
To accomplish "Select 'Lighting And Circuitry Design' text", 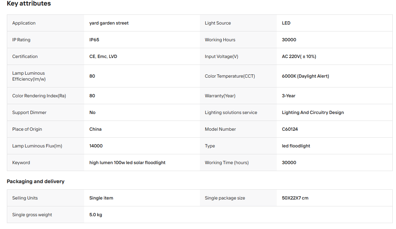I will point(313,112).
